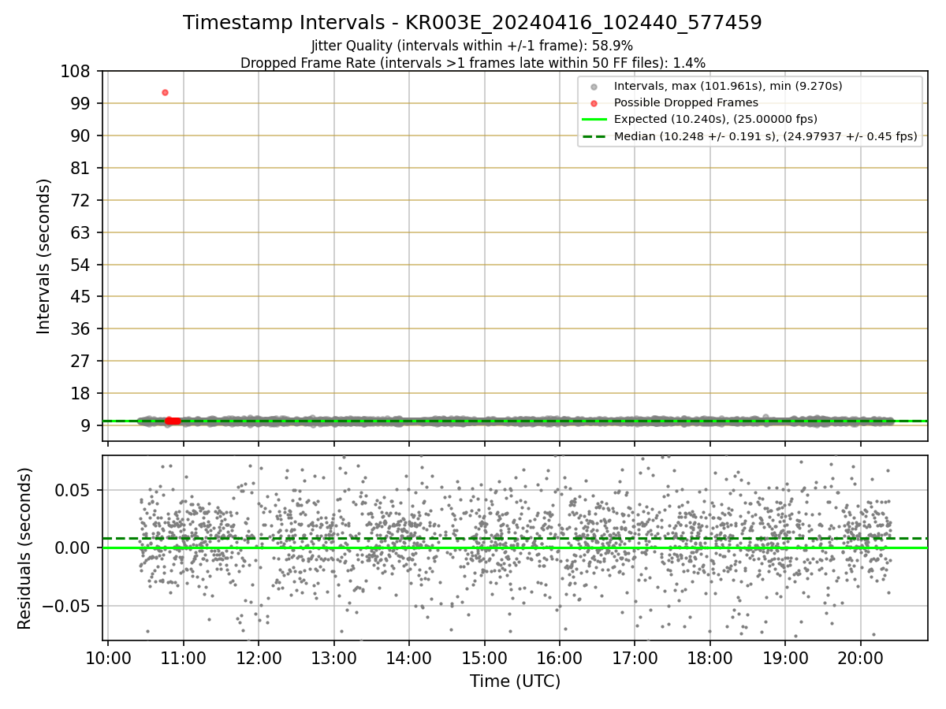Image resolution: width=946 pixels, height=709 pixels.
Task: Click the x-axis tick label '16:00'
Action: [x=560, y=658]
